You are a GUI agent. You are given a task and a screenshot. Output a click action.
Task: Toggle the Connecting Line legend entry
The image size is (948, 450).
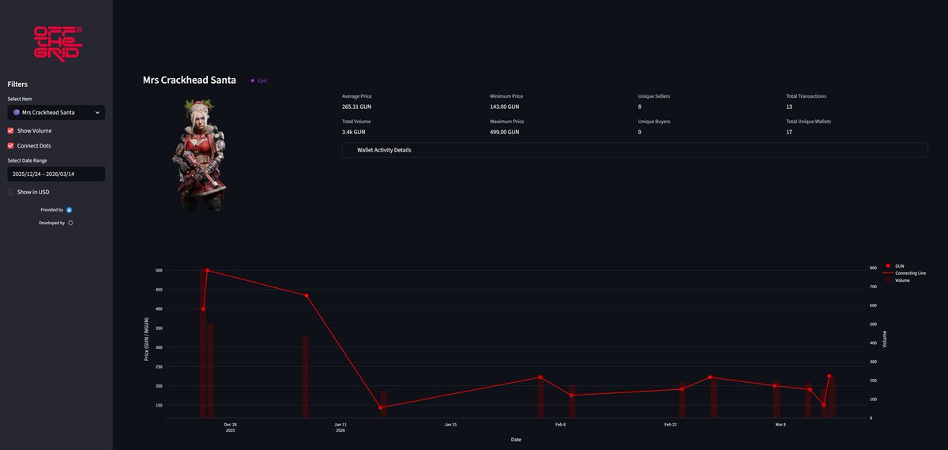pos(905,273)
